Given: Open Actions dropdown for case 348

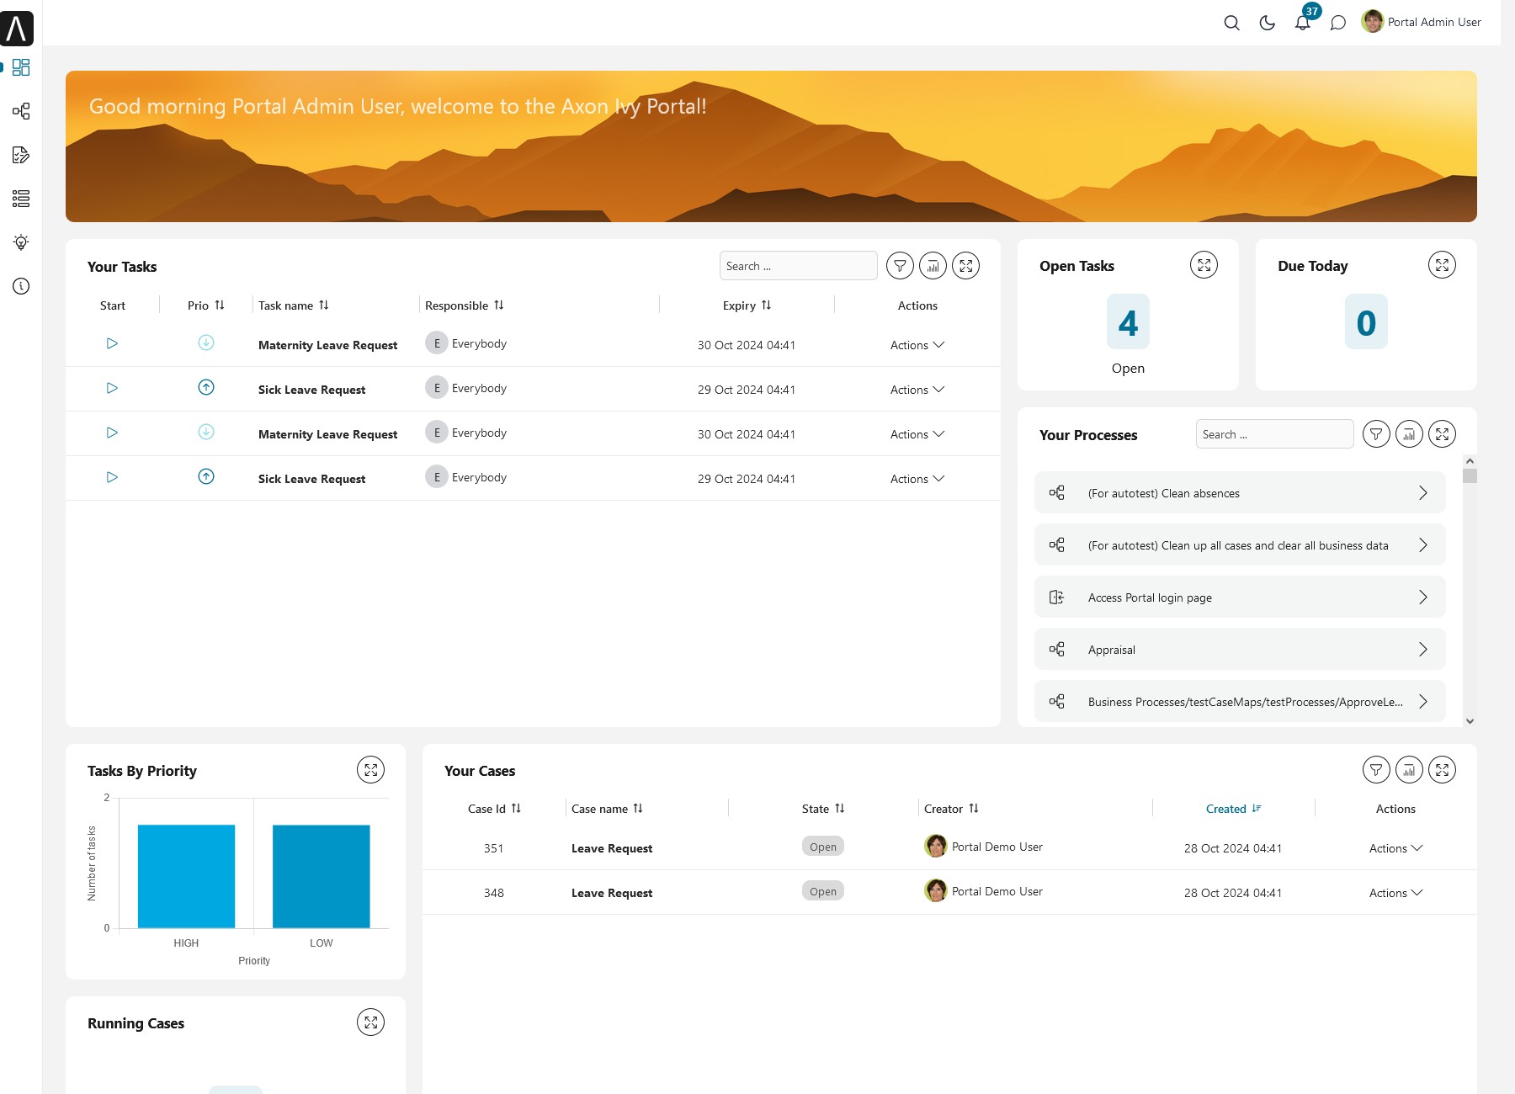Looking at the screenshot, I should [1395, 893].
